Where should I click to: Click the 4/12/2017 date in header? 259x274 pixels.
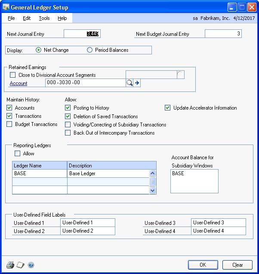(x=244, y=18)
